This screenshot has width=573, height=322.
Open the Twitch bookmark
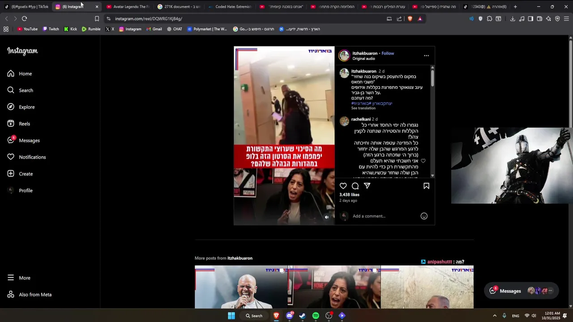(51, 29)
